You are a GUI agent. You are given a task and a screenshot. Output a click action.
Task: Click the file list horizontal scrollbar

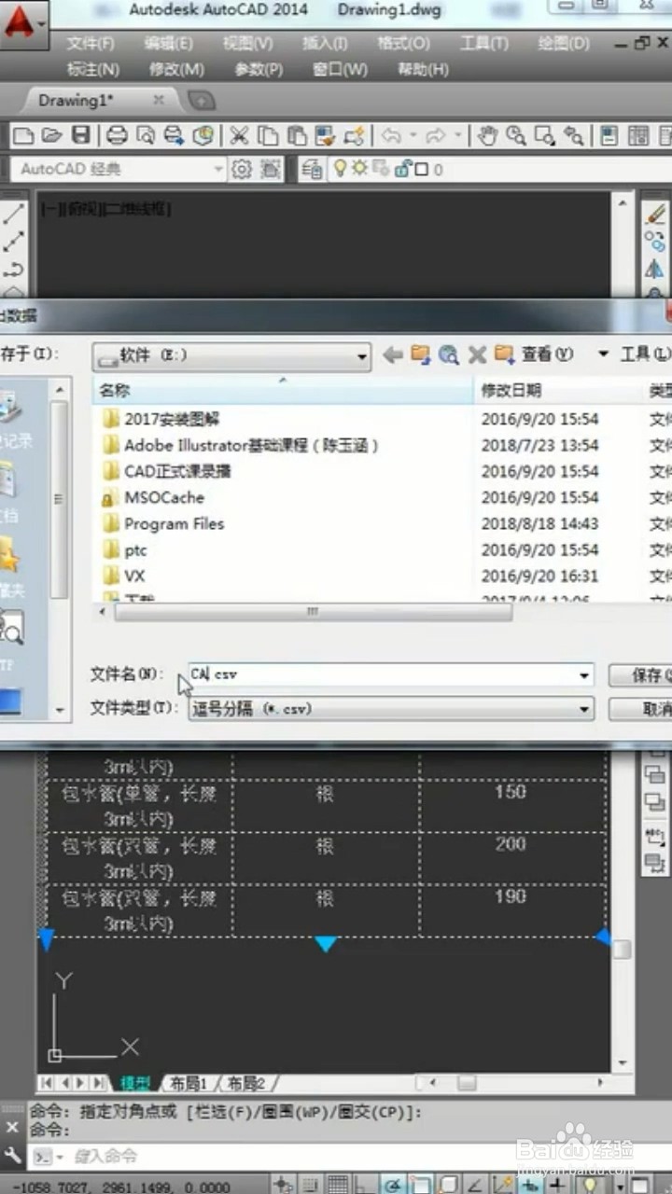point(313,612)
